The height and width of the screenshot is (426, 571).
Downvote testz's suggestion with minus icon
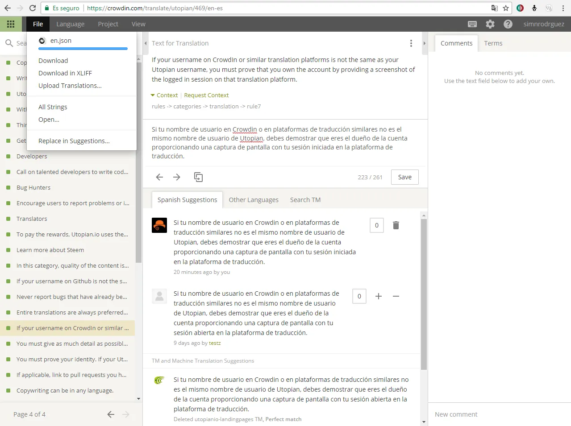[396, 296]
